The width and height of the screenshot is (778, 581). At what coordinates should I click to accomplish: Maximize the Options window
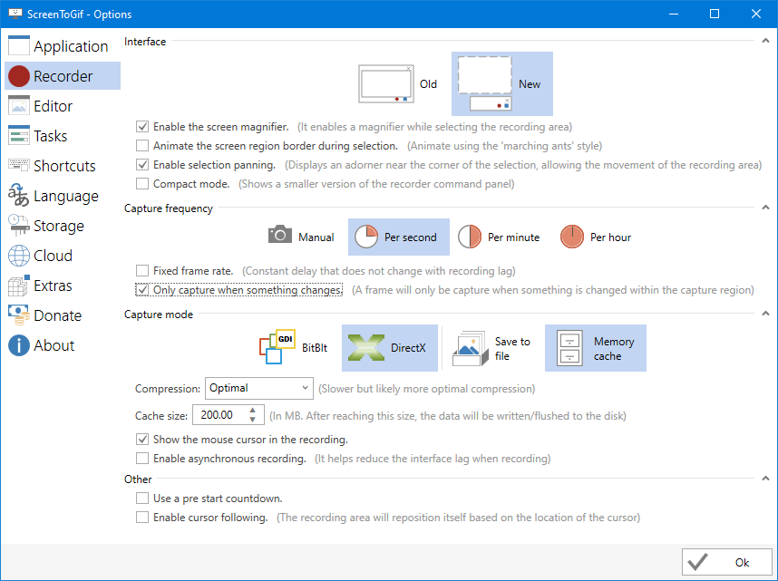[x=715, y=14]
